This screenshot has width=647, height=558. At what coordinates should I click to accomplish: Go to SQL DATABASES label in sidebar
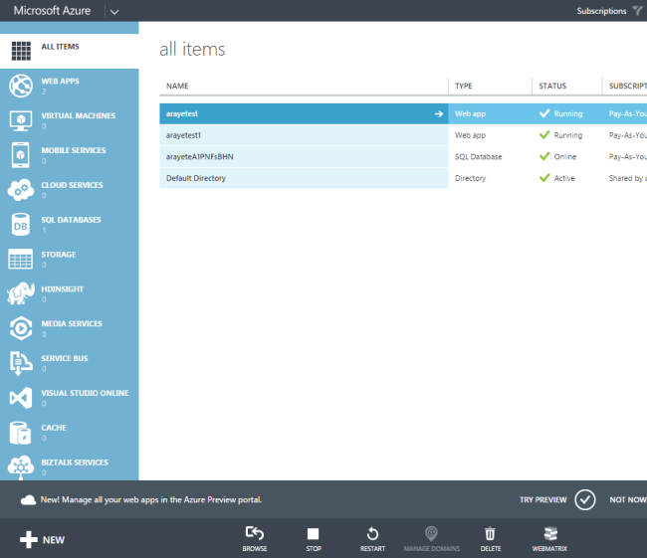point(71,220)
